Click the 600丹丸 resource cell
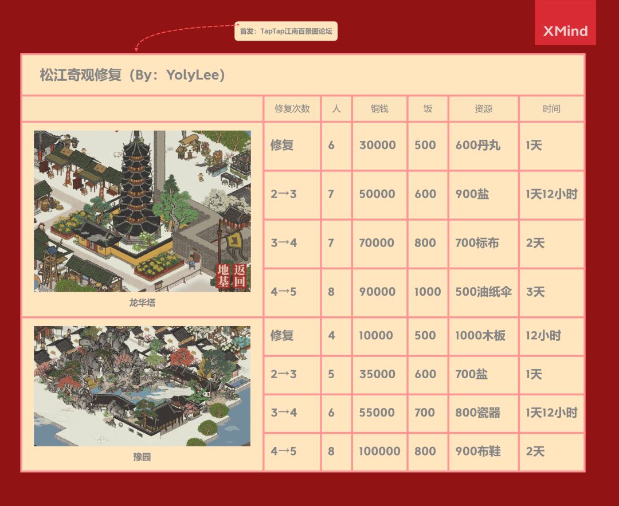The height and width of the screenshot is (506, 619). pyautogui.click(x=484, y=146)
